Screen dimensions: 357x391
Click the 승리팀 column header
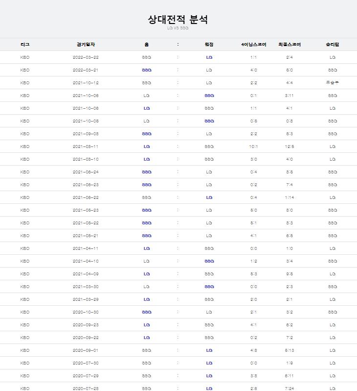point(333,45)
